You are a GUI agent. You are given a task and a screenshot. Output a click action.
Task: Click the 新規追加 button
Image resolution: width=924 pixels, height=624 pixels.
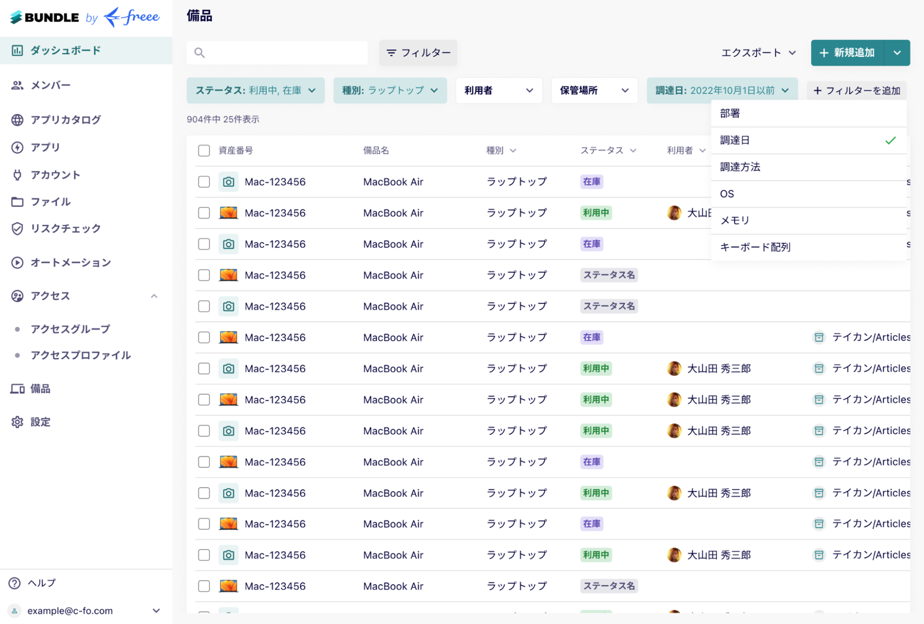coord(847,53)
